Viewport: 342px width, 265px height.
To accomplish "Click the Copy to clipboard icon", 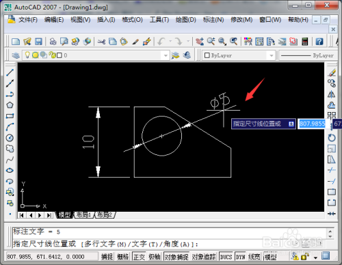I will click(x=113, y=42).
